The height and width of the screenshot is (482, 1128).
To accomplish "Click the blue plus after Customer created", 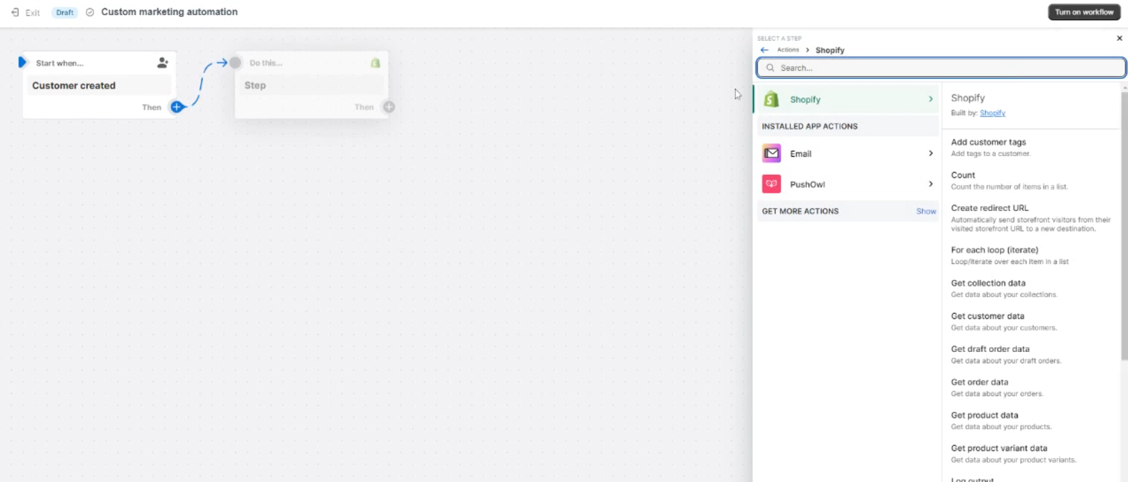I will tap(176, 107).
